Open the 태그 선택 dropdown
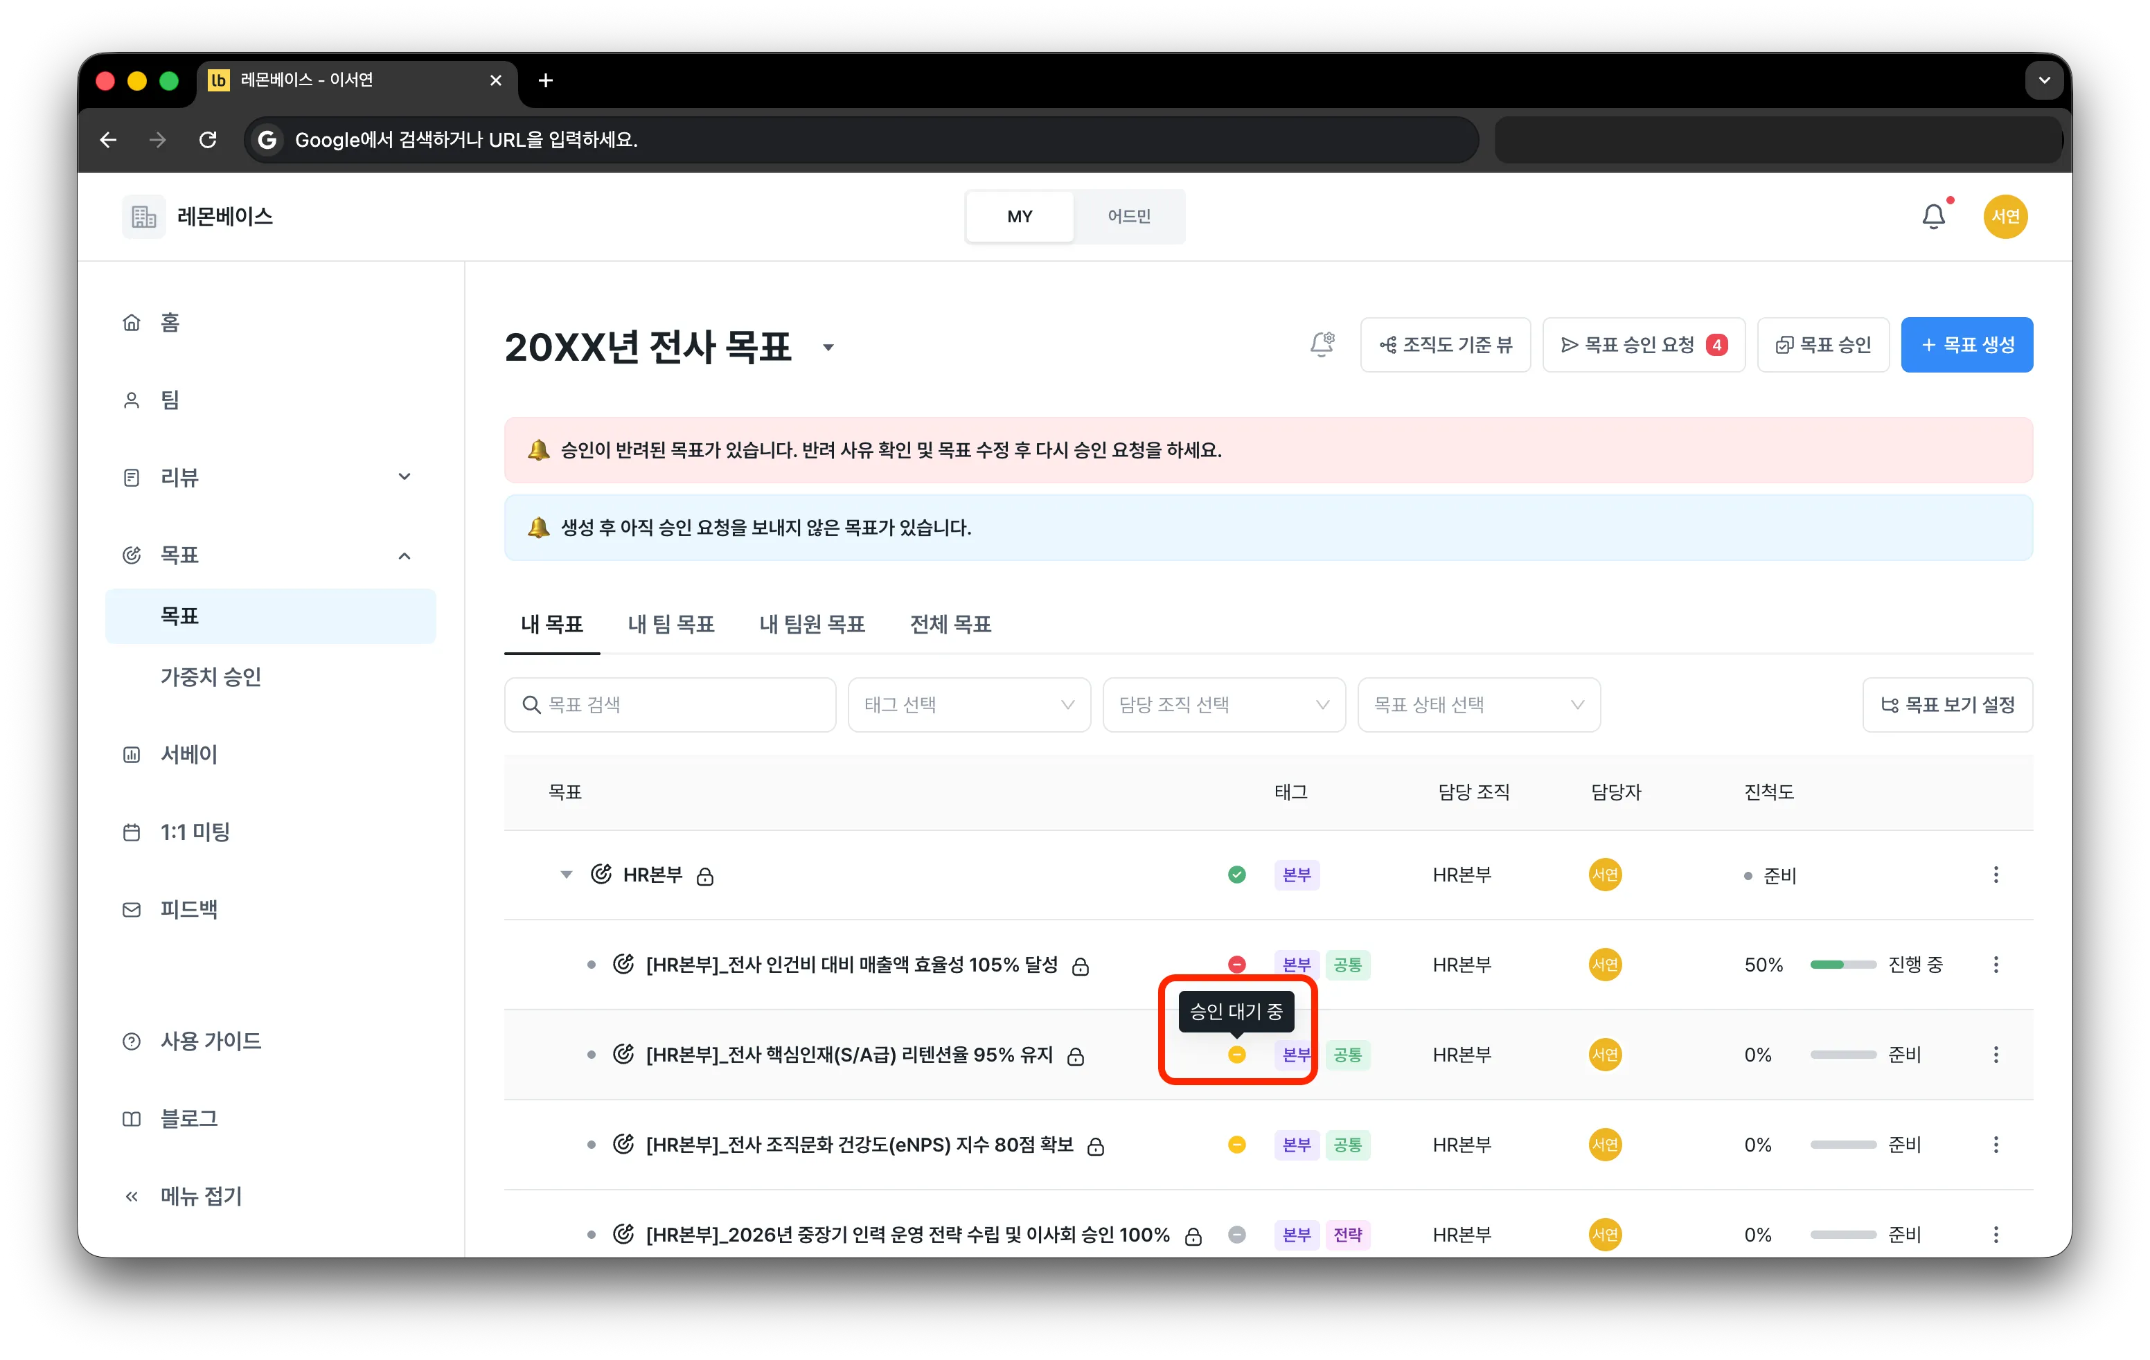Viewport: 2150px width, 1360px height. point(969,705)
